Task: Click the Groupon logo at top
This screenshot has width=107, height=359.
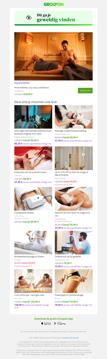Action: coord(53,4)
